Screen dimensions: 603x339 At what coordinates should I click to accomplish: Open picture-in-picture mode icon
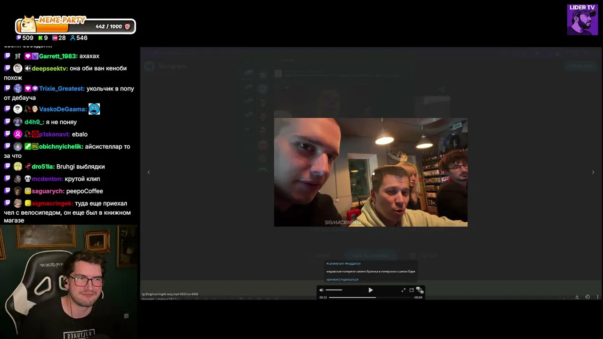click(x=411, y=290)
